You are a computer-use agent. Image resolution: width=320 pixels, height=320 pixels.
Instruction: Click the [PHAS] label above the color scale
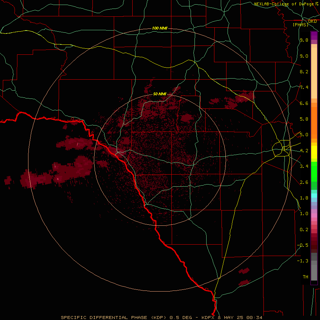tap(300, 25)
